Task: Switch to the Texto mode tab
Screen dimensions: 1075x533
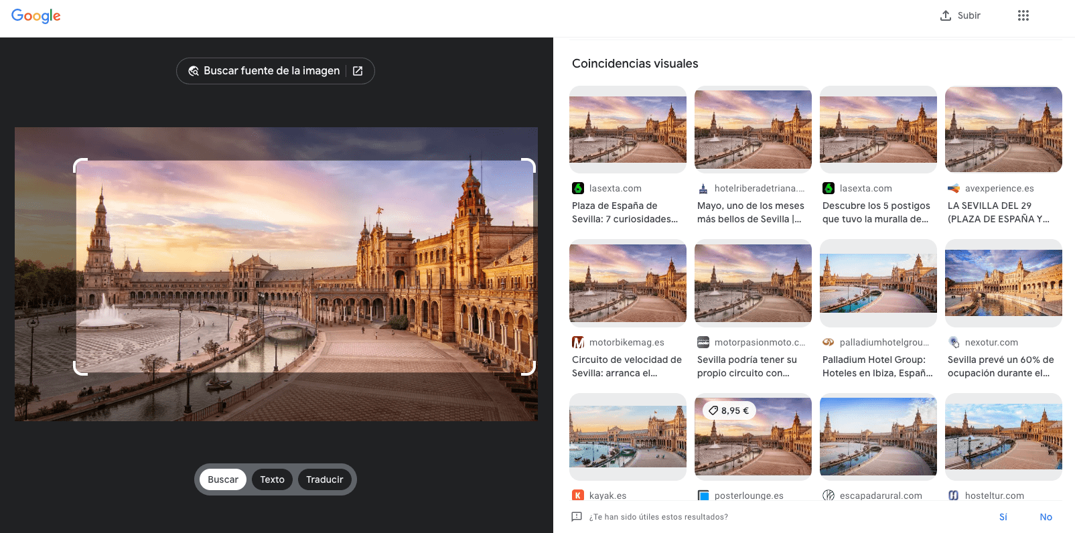Action: [272, 479]
